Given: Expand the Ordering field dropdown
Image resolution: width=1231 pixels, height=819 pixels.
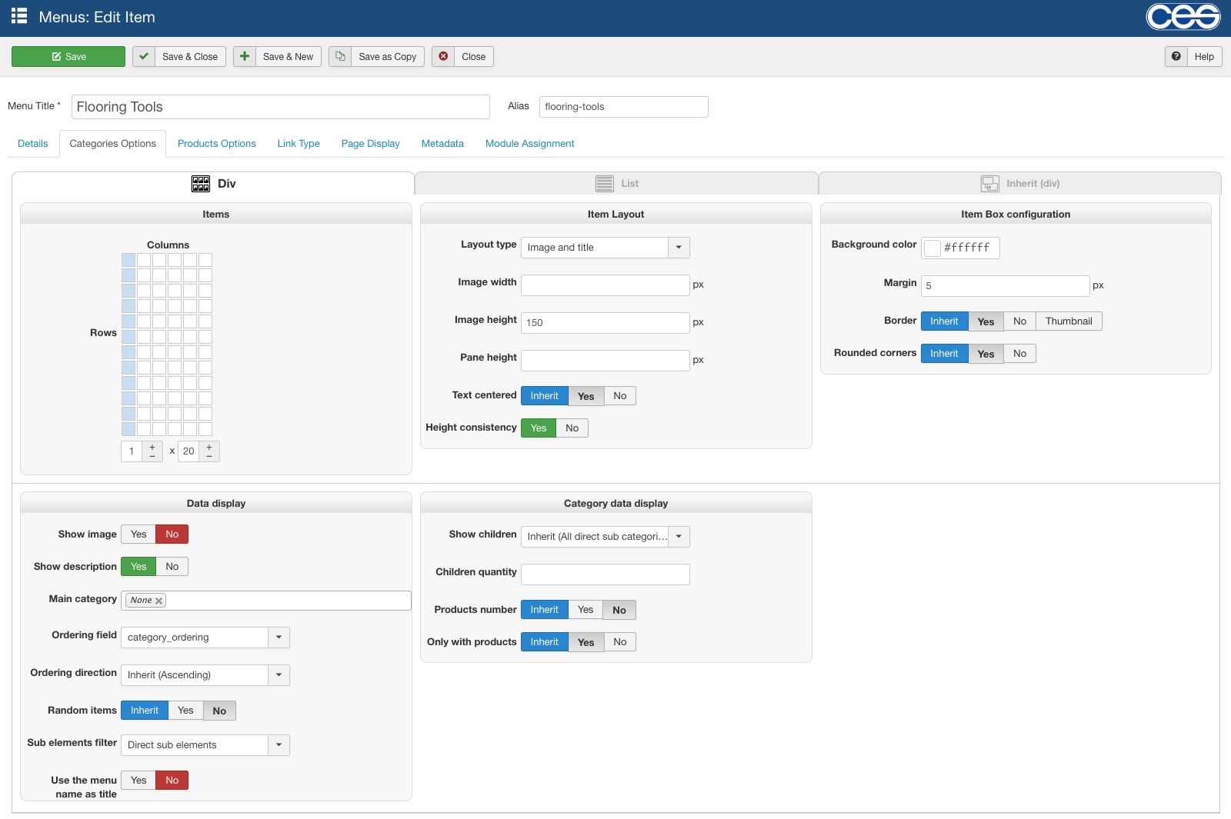Looking at the screenshot, I should pyautogui.click(x=279, y=638).
